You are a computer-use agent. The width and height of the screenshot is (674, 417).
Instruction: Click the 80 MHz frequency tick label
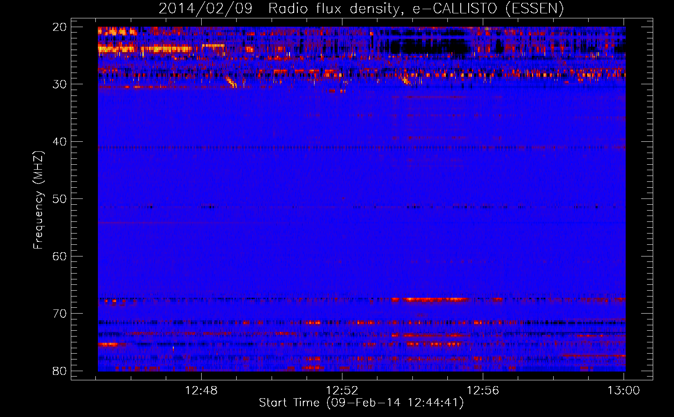(x=60, y=371)
